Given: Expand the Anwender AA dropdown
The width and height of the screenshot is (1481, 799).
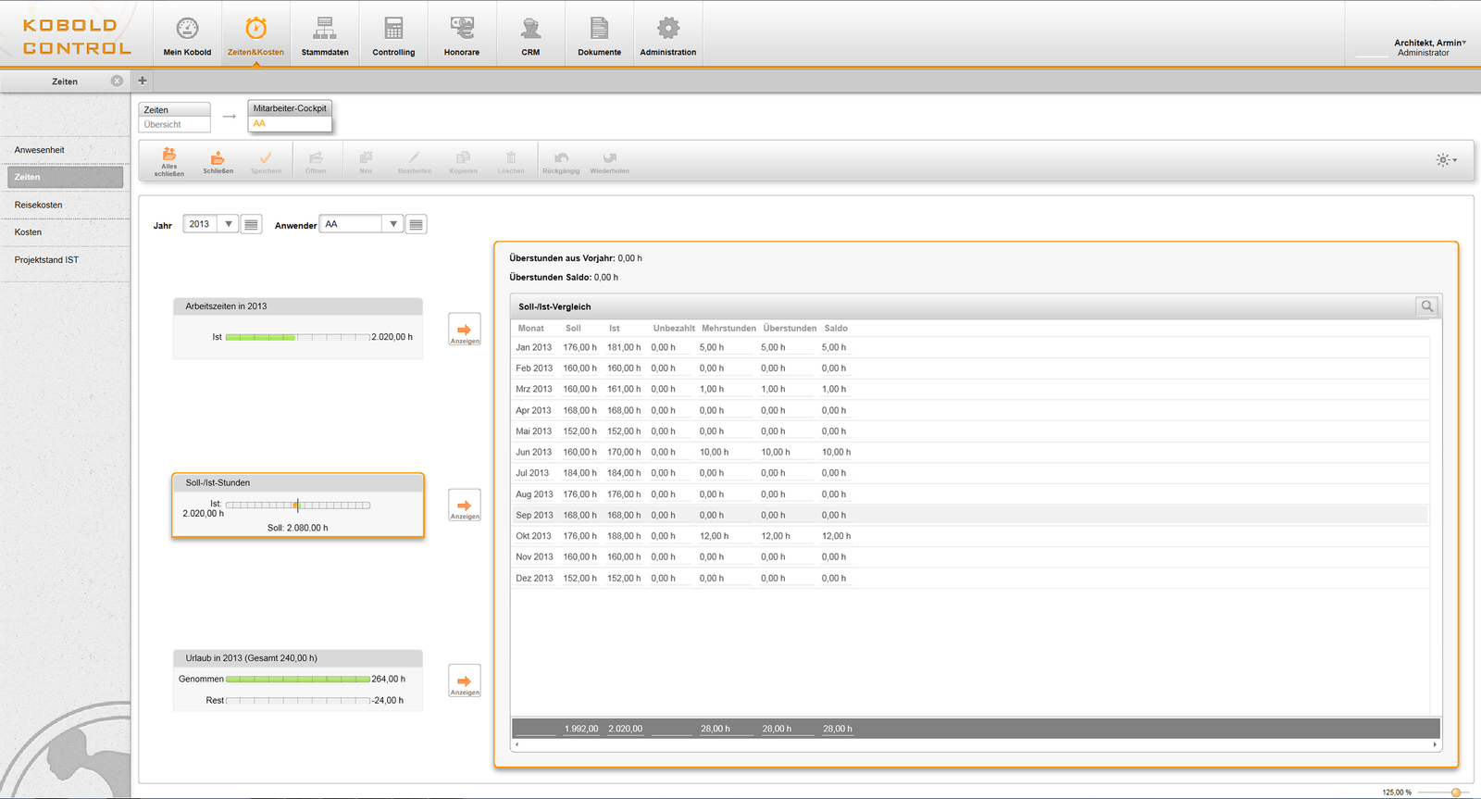Looking at the screenshot, I should point(393,224).
